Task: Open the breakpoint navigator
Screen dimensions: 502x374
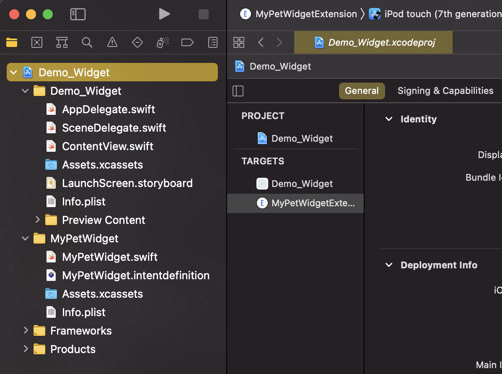Action: click(187, 42)
